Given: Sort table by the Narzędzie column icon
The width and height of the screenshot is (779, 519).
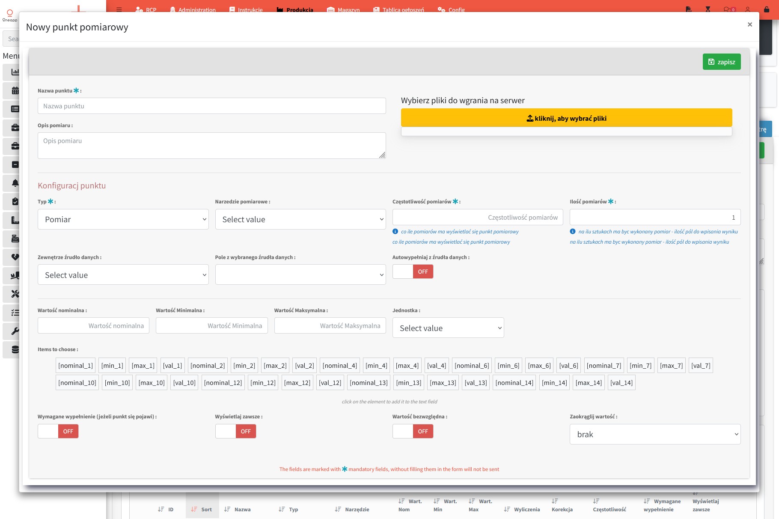Looking at the screenshot, I should (338, 509).
